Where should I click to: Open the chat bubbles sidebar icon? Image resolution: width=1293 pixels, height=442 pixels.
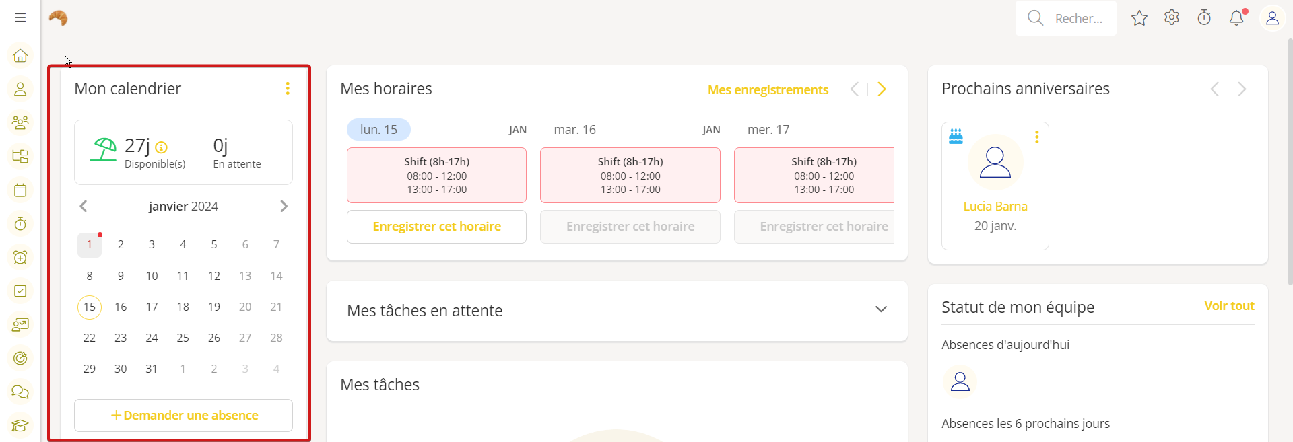(x=20, y=392)
